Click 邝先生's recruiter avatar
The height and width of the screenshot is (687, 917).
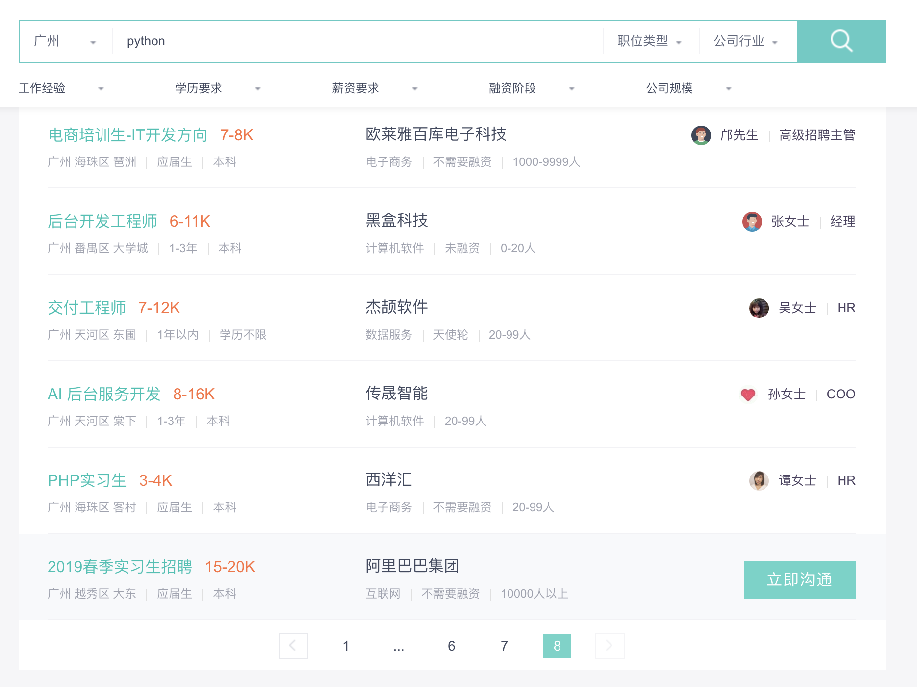pyautogui.click(x=701, y=135)
